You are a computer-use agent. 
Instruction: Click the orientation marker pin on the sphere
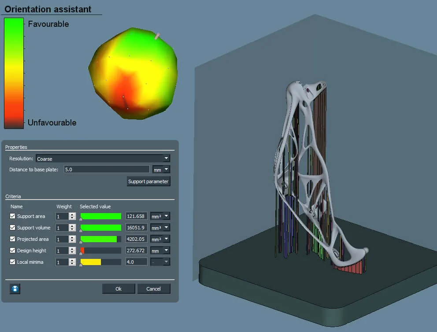(x=157, y=36)
